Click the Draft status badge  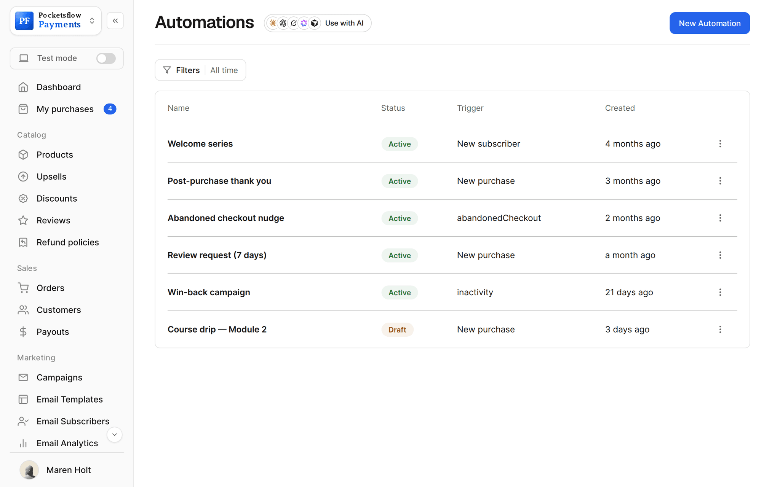(397, 330)
